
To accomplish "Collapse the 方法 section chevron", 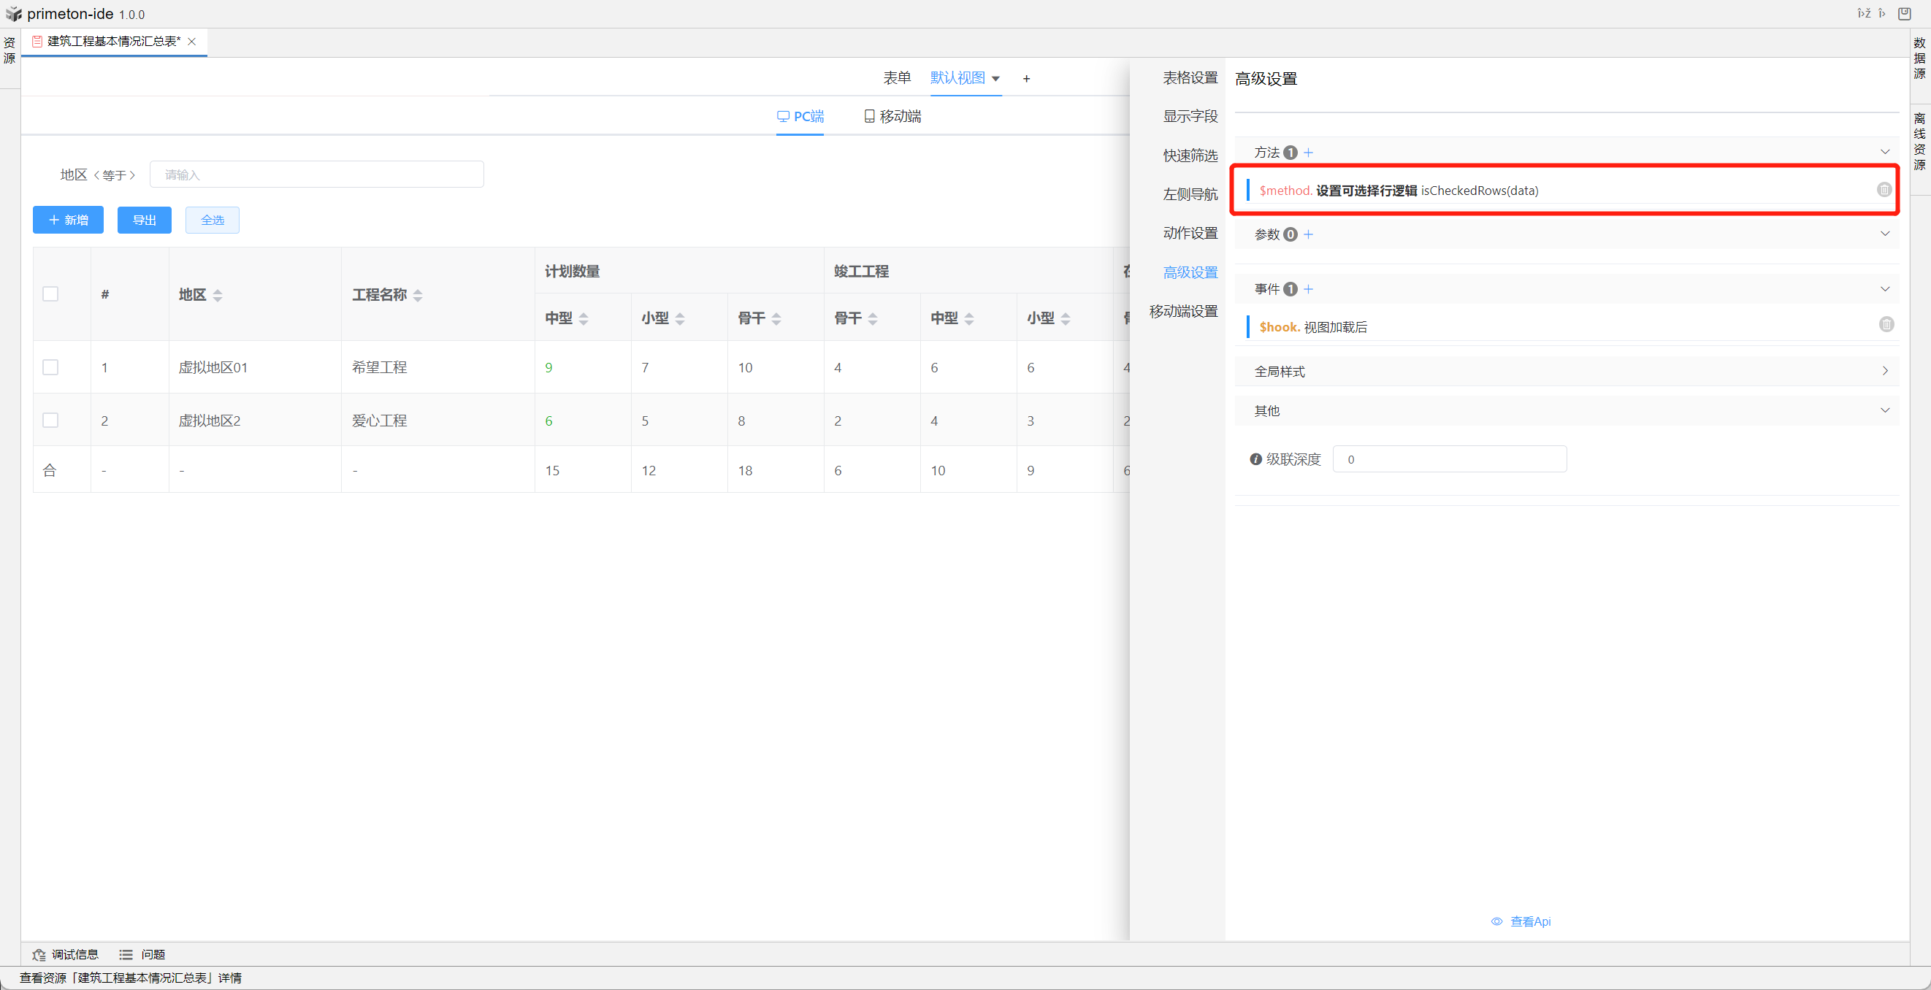I will click(1884, 152).
